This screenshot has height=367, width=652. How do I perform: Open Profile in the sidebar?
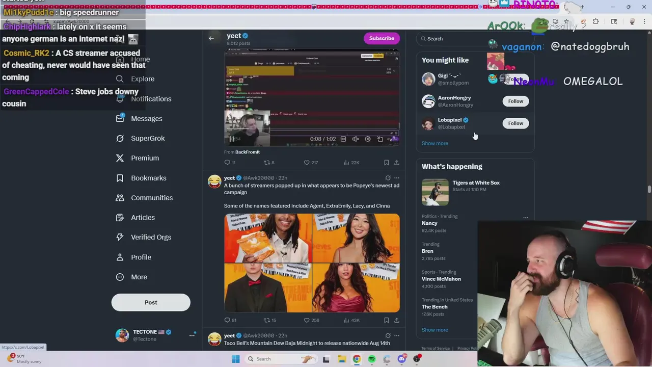(x=133, y=257)
